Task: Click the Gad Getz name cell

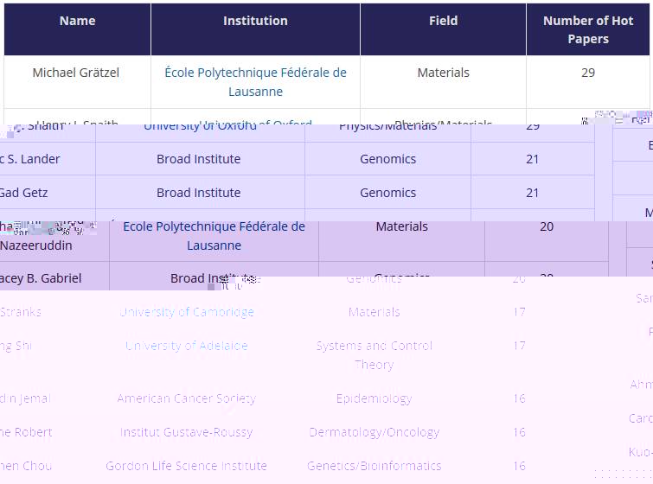Action: point(24,193)
